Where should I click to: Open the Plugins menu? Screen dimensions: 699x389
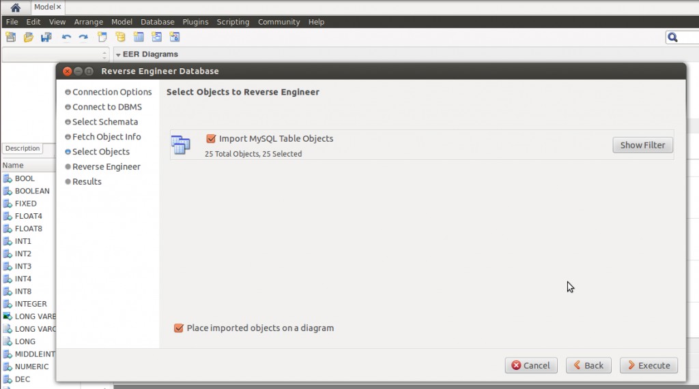[195, 22]
